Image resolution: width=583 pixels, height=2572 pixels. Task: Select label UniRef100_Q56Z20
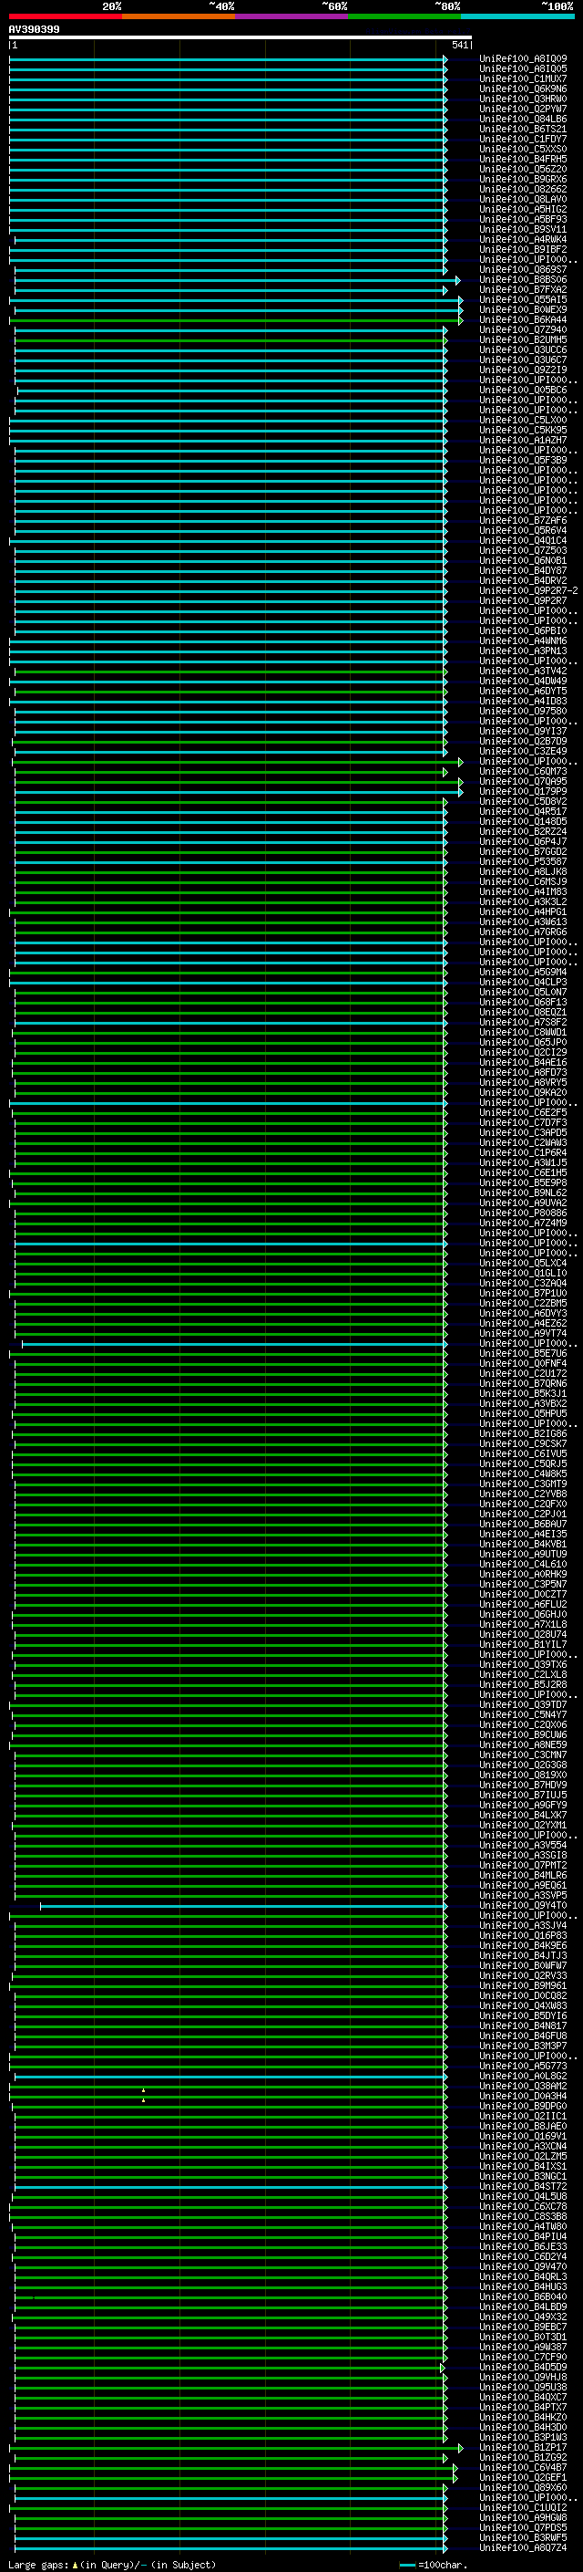pos(523,169)
